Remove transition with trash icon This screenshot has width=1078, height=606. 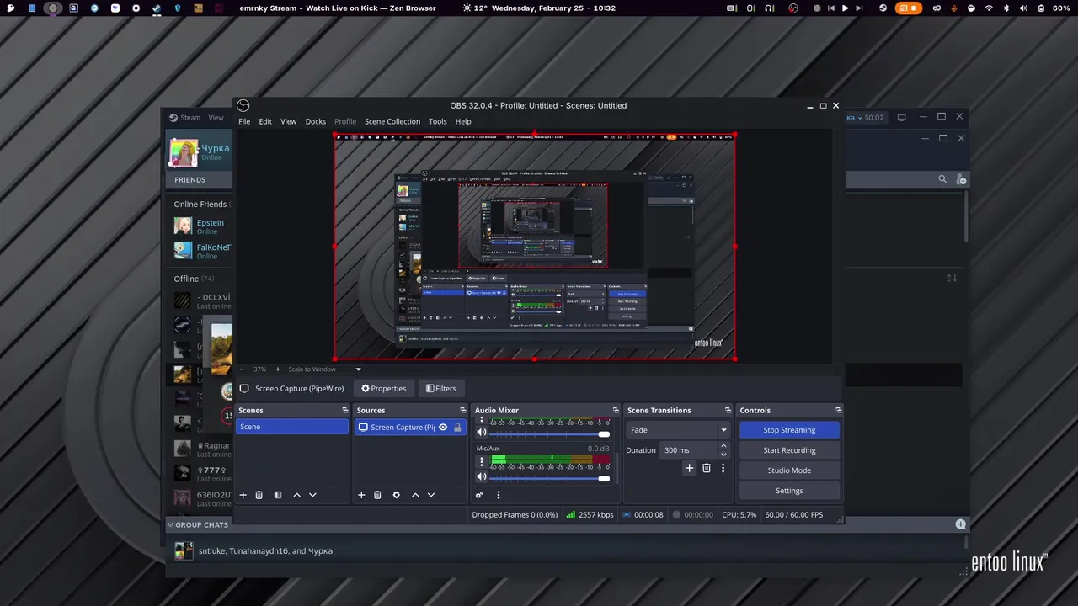point(707,468)
